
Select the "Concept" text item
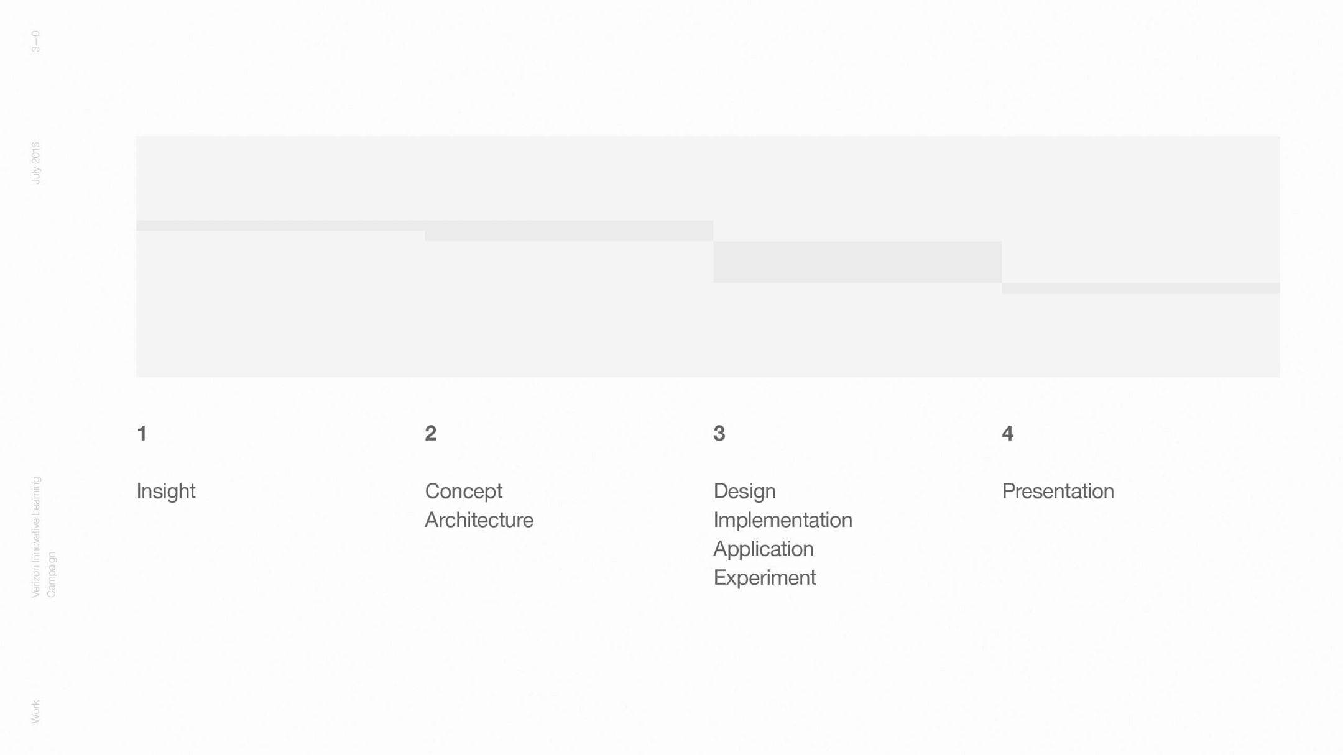[x=463, y=491]
